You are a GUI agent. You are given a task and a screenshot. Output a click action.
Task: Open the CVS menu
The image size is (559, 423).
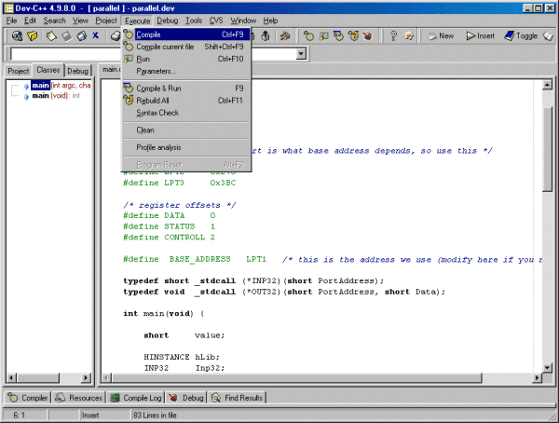pos(216,20)
